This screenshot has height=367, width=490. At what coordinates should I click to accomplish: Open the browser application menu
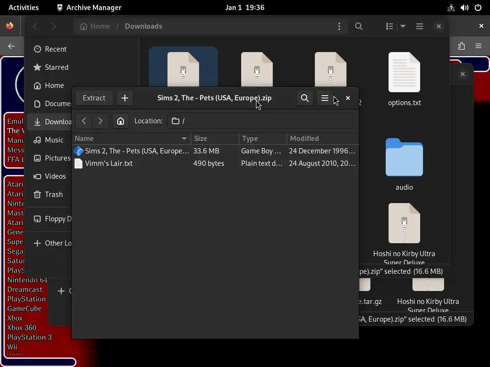tap(479, 46)
